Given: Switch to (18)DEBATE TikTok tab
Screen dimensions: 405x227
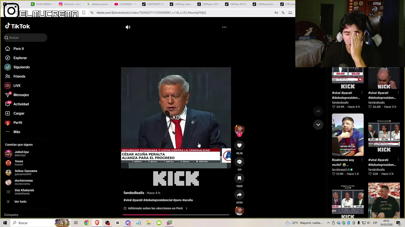Looking at the screenshot, I should point(153,4).
